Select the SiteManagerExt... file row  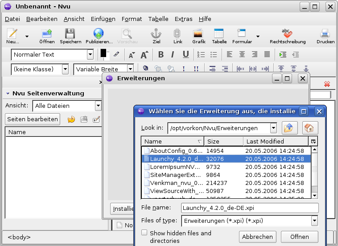[227, 175]
